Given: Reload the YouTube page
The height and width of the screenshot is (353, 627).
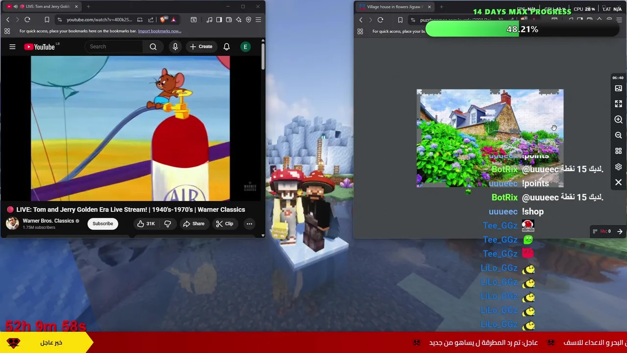Looking at the screenshot, I should pos(27,20).
